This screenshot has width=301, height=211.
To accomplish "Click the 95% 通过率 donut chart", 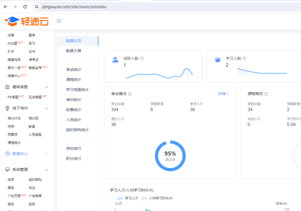I will 170,156.
